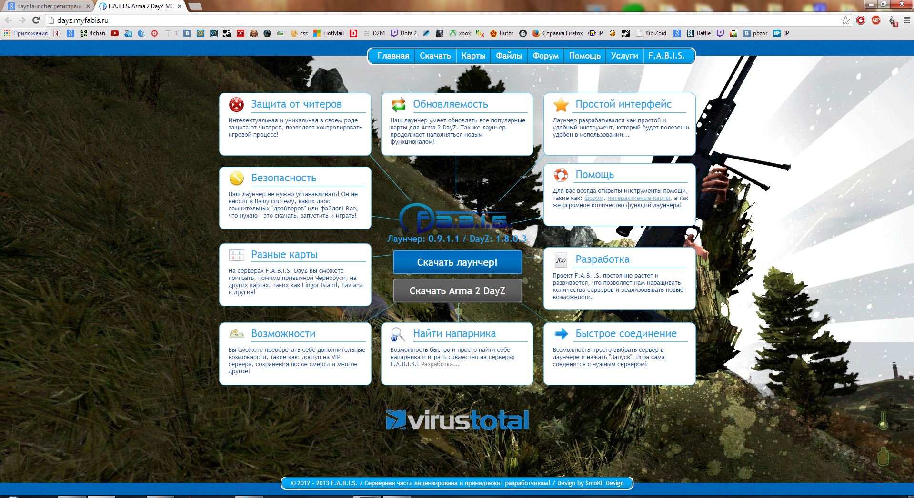Image resolution: width=914 pixels, height=498 pixels.
Task: Follow the интерактивные карты link
Action: [639, 198]
